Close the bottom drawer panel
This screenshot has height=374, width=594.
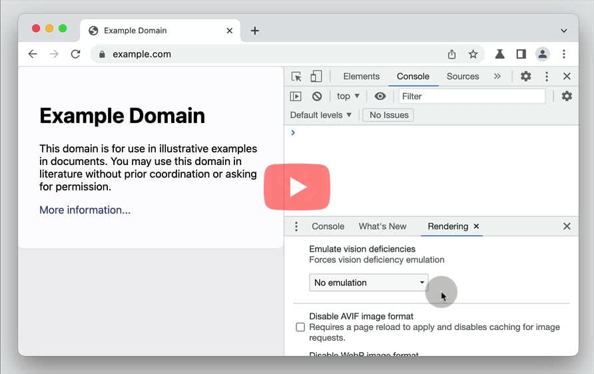coord(567,226)
